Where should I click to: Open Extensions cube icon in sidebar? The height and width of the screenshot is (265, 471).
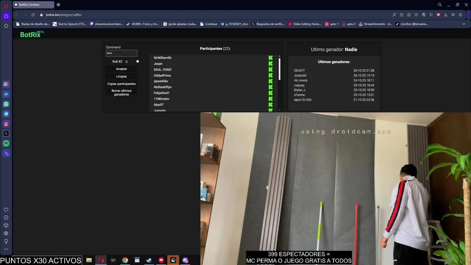6,225
